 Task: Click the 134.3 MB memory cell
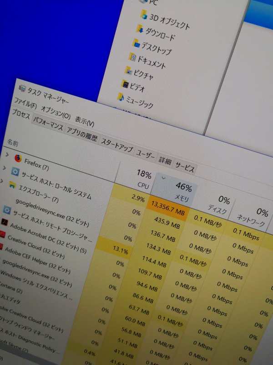click(x=158, y=249)
